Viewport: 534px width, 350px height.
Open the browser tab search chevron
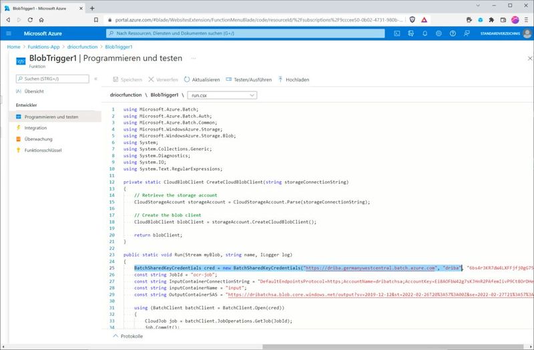478,5
